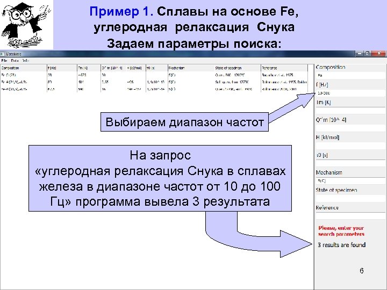This screenshot has height=290, width=387.
Task: Select the Reference cell ending in 1975
Action: click(x=284, y=75)
